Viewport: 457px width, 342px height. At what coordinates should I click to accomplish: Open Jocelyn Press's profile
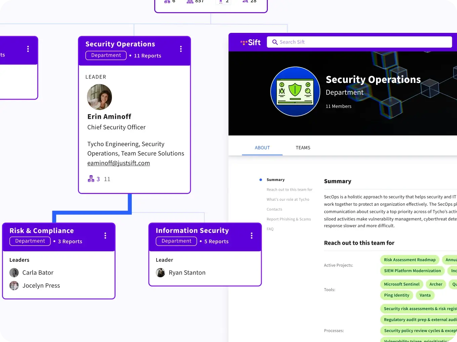(x=41, y=286)
